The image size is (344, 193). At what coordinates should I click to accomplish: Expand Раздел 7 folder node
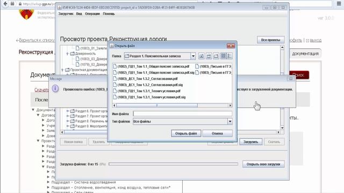point(68,116)
